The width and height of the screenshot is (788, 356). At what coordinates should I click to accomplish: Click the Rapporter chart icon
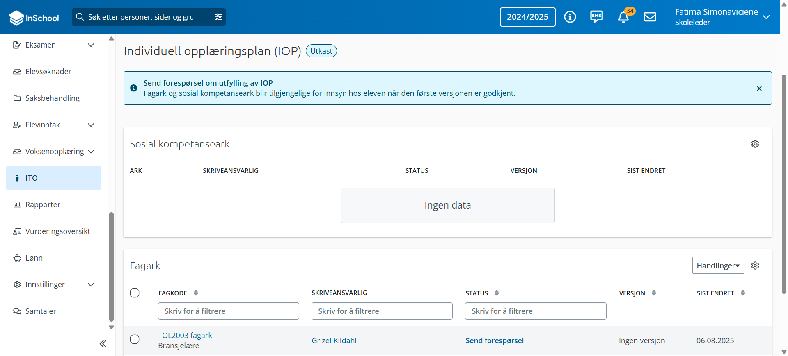pyautogui.click(x=17, y=205)
